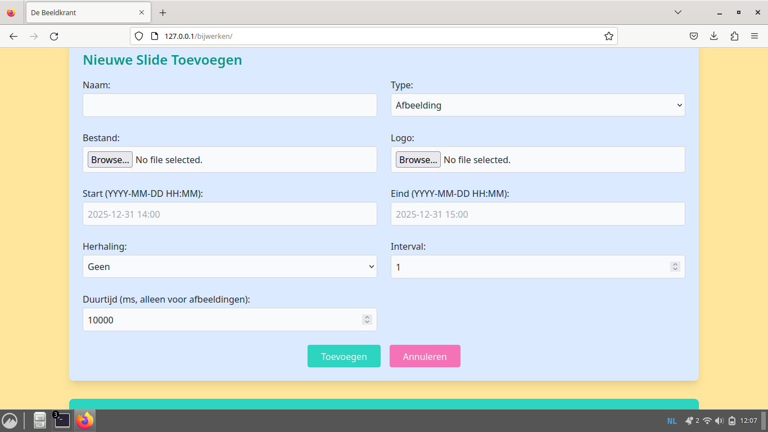Click the Save to Pocket icon

pos(694,36)
